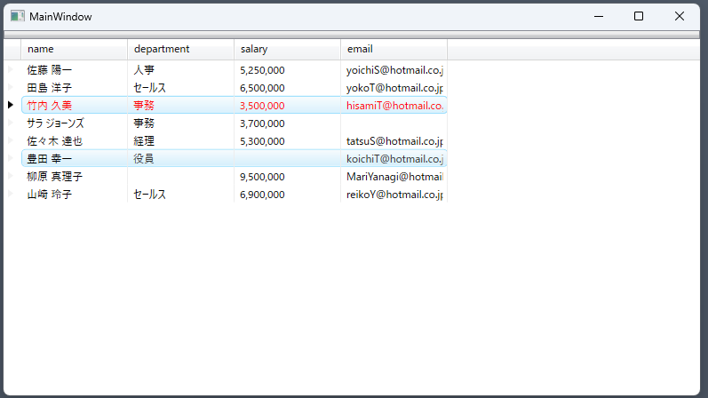Click email koichiT@hotmail.co.jp cell
This screenshot has height=398, width=708.
[x=394, y=158]
